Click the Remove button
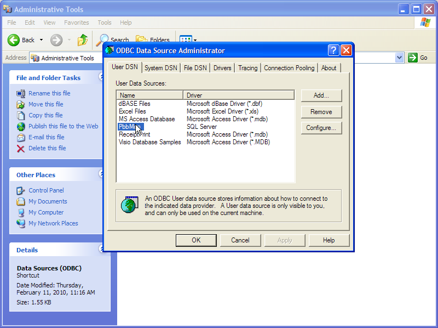Image resolution: width=438 pixels, height=328 pixels. (321, 112)
